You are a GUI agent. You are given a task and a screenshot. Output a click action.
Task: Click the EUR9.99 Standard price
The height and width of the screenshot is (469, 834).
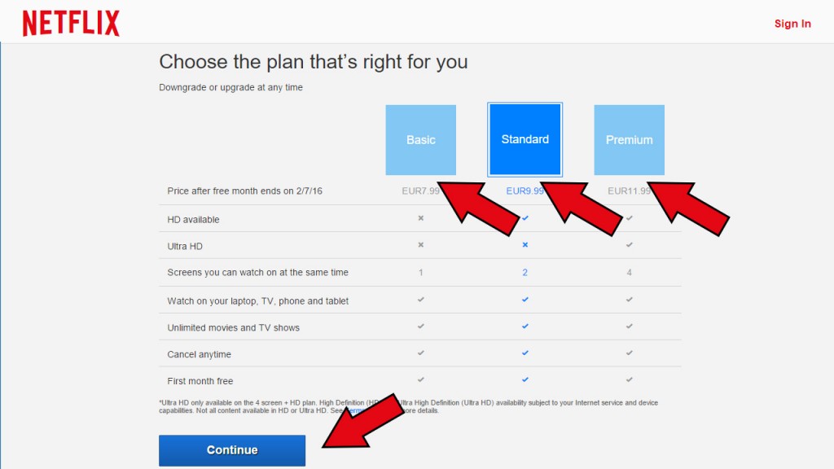click(x=525, y=191)
